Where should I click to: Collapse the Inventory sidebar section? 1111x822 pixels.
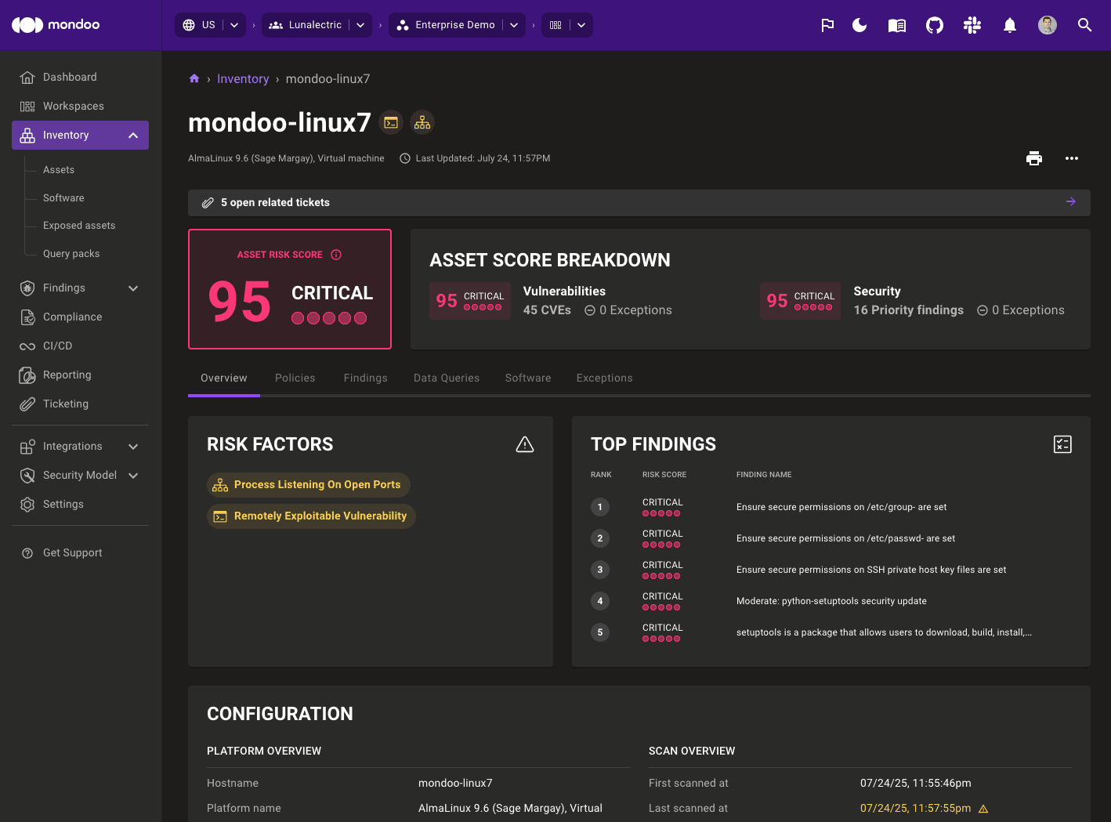(132, 135)
